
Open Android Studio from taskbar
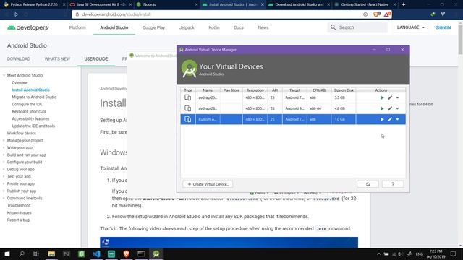coord(156,253)
